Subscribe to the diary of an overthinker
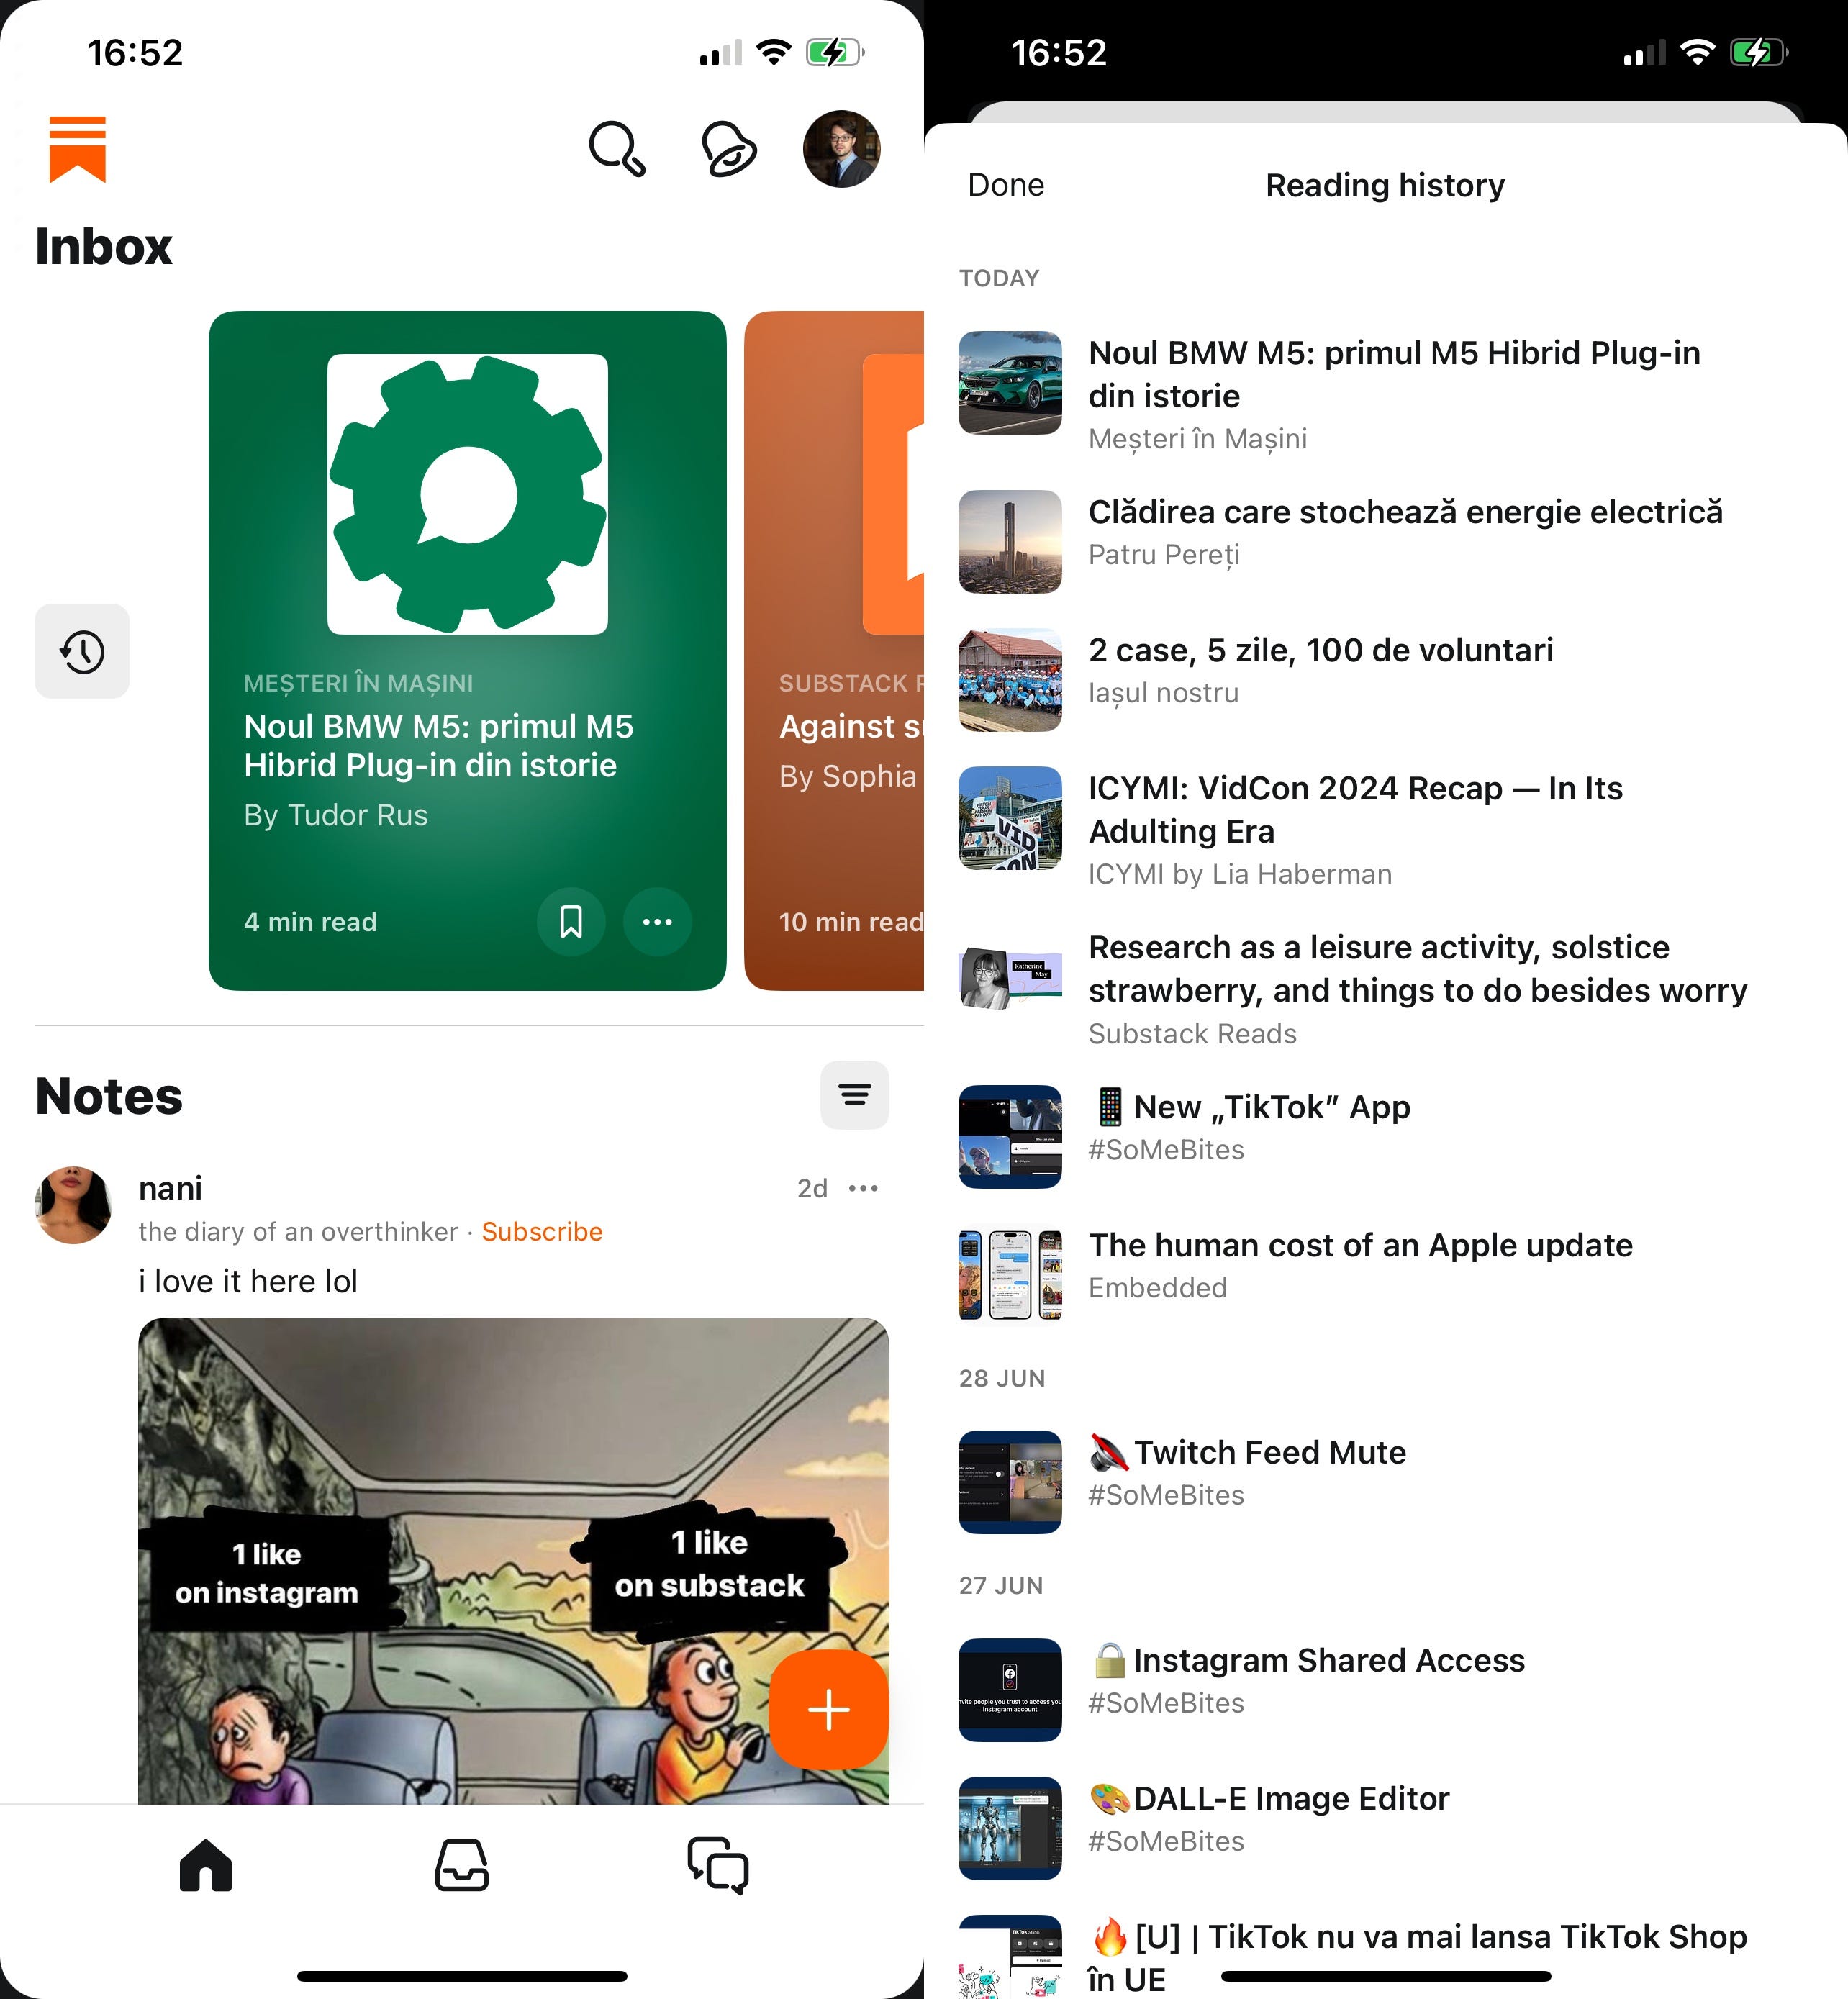The height and width of the screenshot is (1999, 1848). tap(542, 1231)
